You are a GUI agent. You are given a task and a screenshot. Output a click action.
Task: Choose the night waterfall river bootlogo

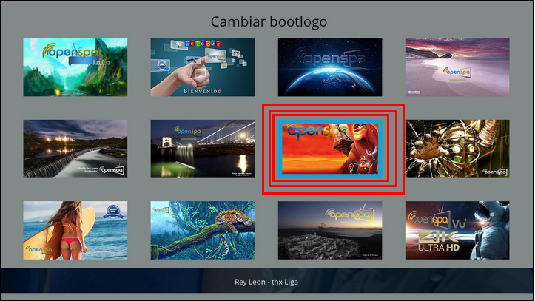tap(75, 149)
